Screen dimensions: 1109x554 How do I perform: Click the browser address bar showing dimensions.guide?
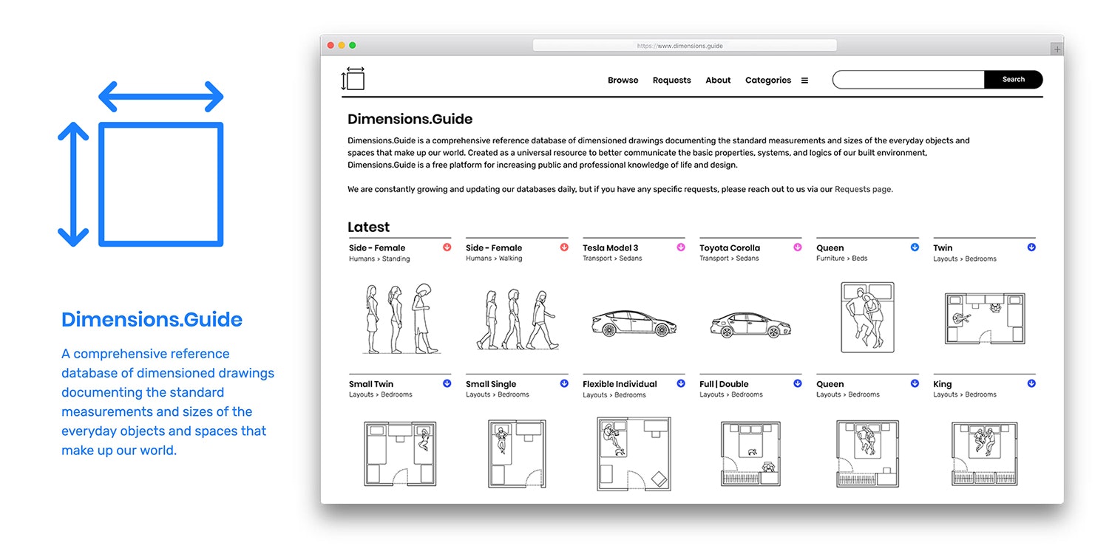[684, 45]
